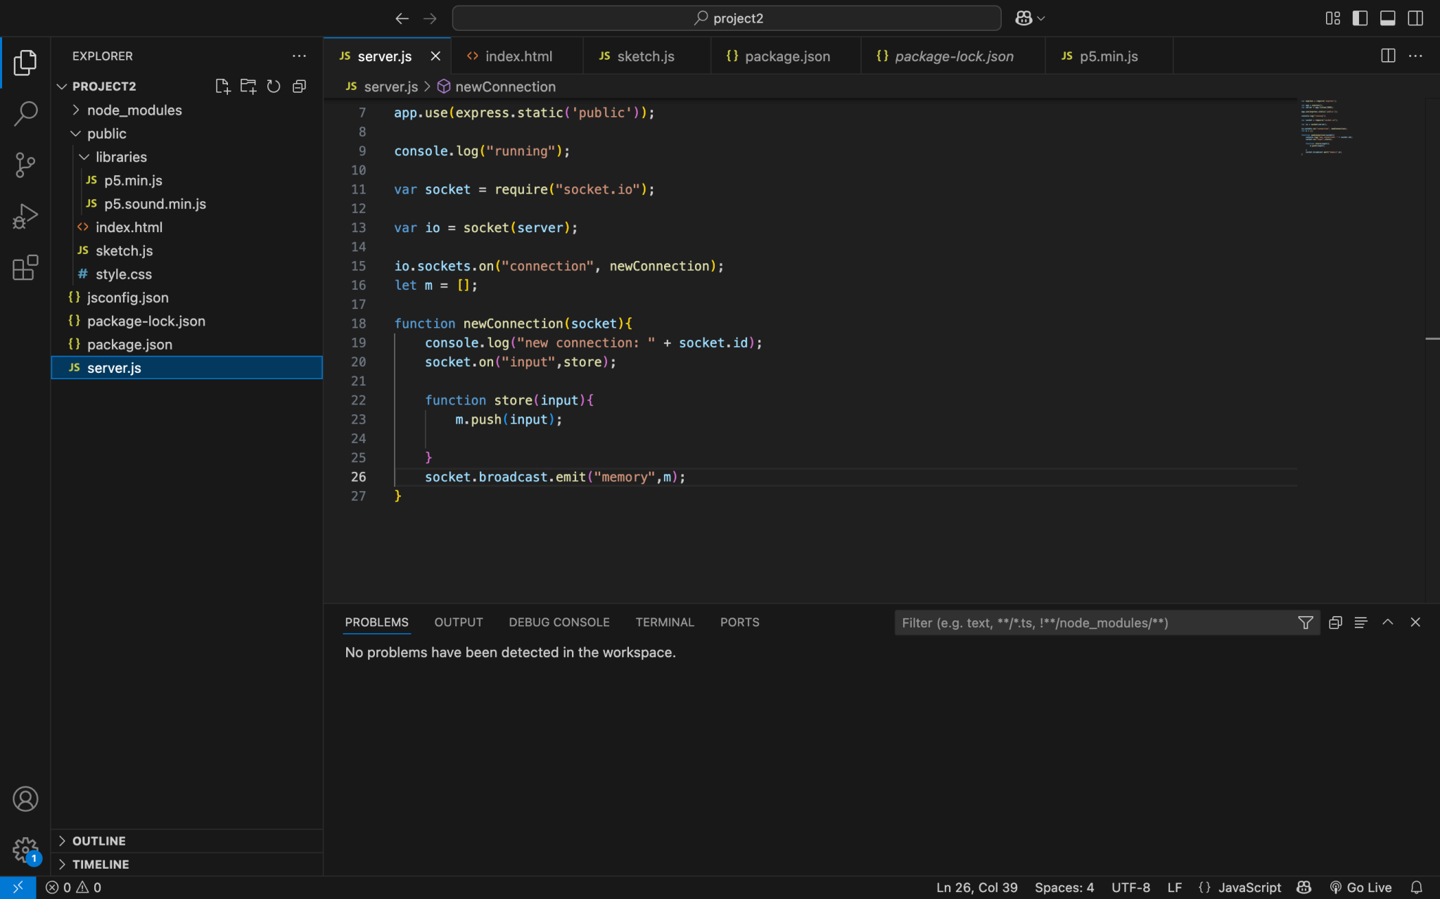
Task: Open the Search view in activity bar
Action: click(x=25, y=113)
